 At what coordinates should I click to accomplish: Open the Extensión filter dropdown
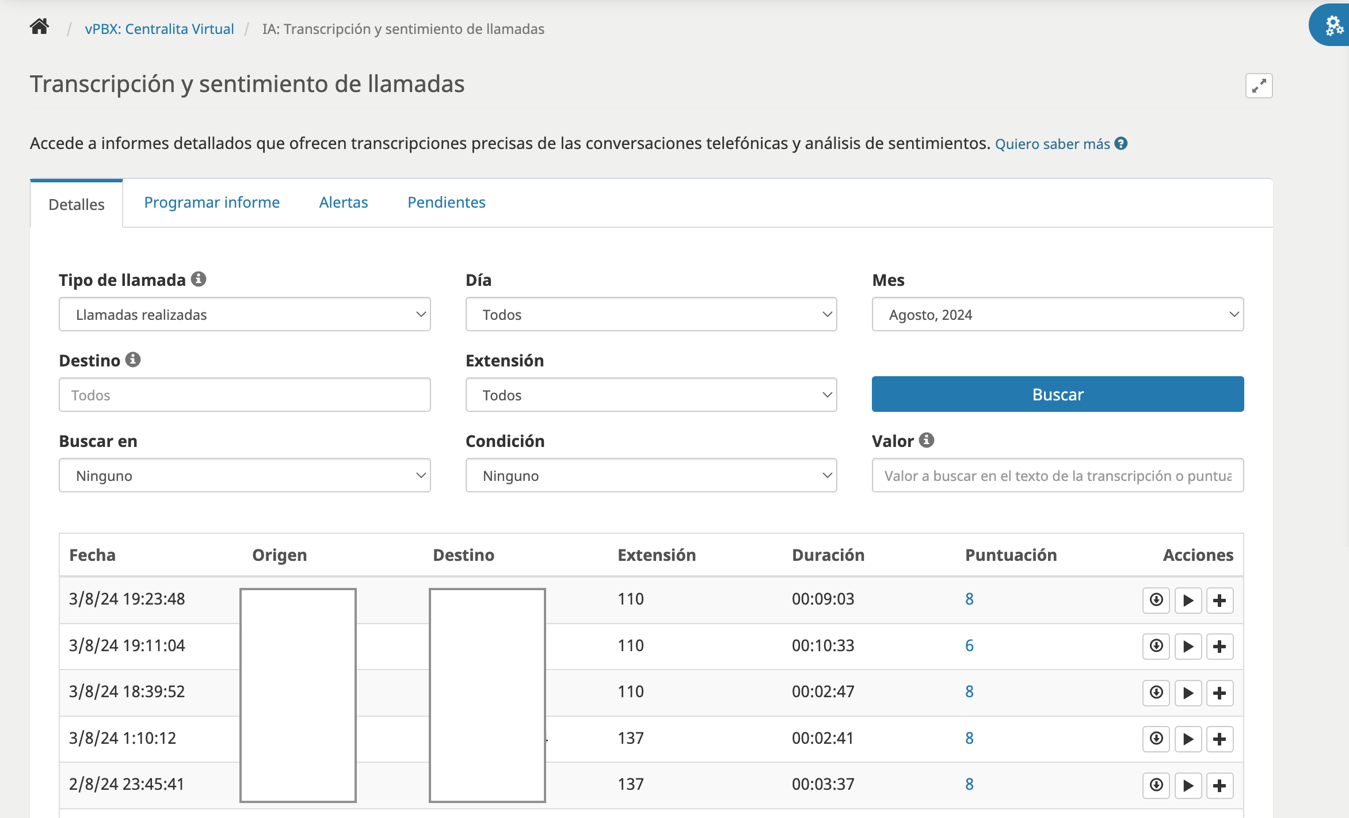tap(651, 395)
